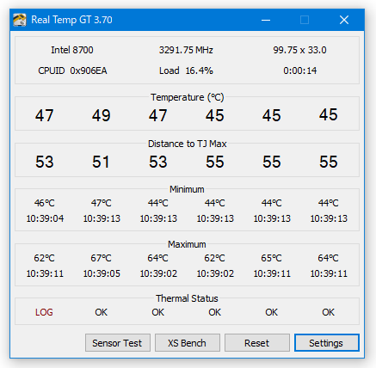Select the Intel 8700 processor name
The width and height of the screenshot is (376, 368).
[72, 50]
